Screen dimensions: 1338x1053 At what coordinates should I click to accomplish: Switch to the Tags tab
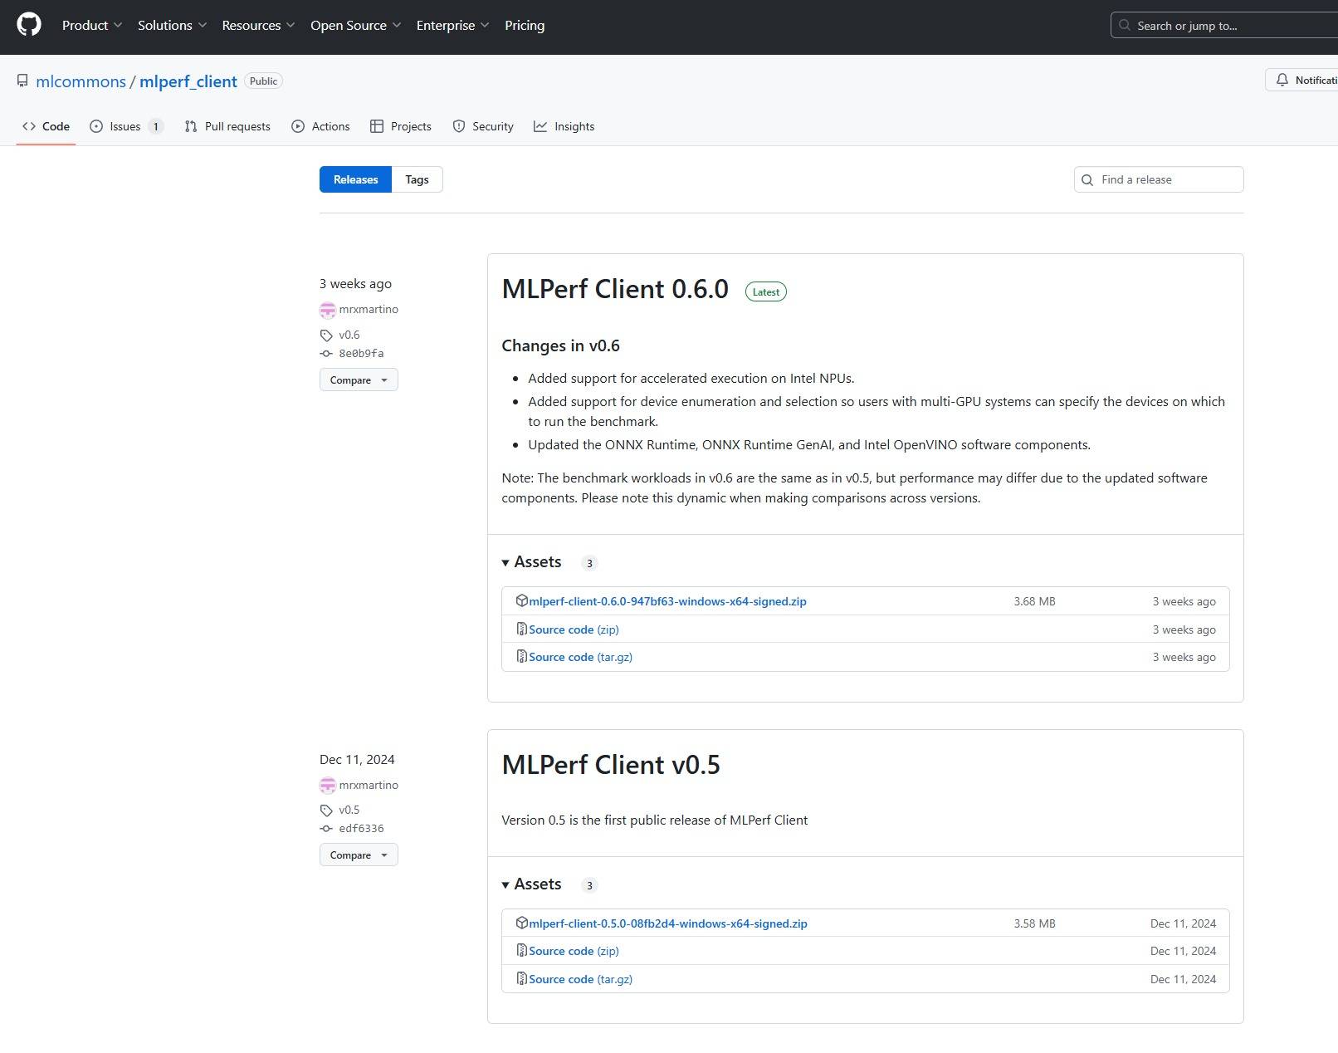point(417,179)
